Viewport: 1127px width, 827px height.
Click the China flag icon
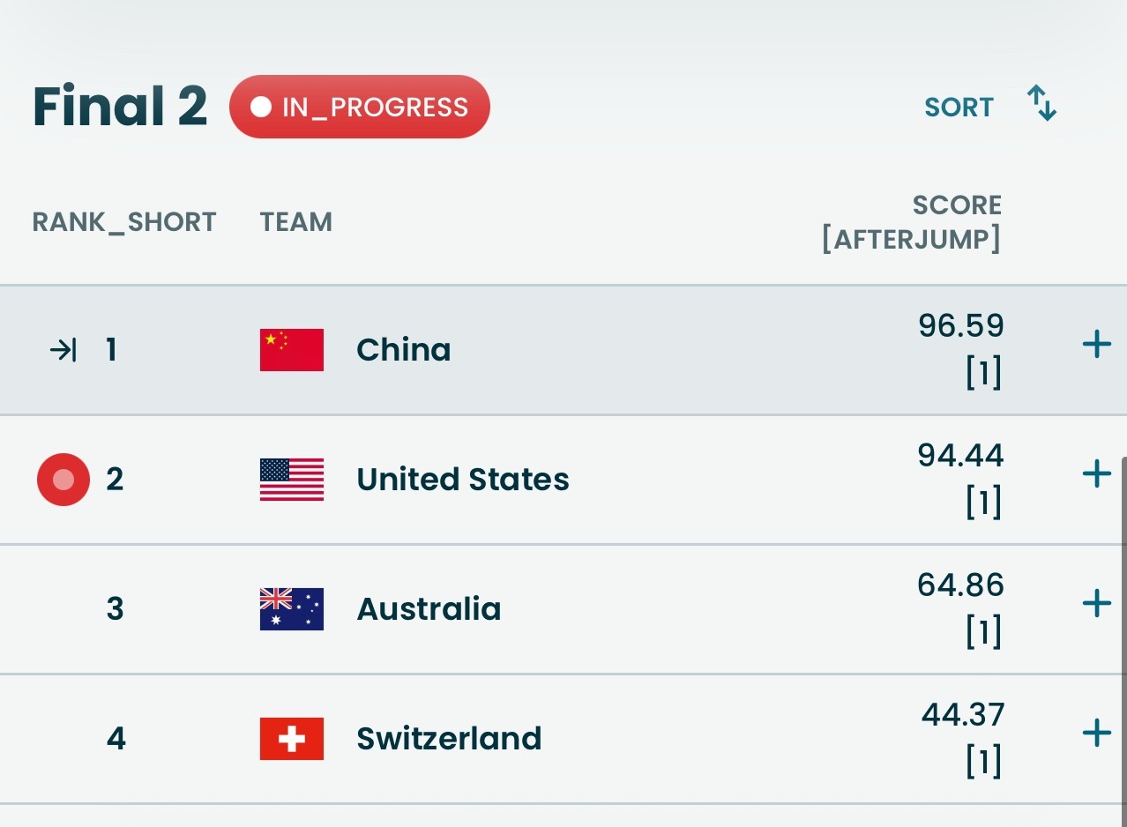point(292,350)
